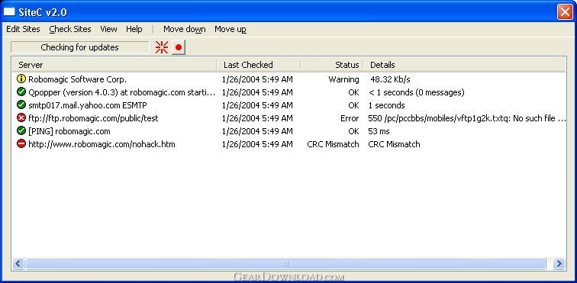Click the CRC Mismatch details cell
This screenshot has width=577, height=283.
pos(394,144)
